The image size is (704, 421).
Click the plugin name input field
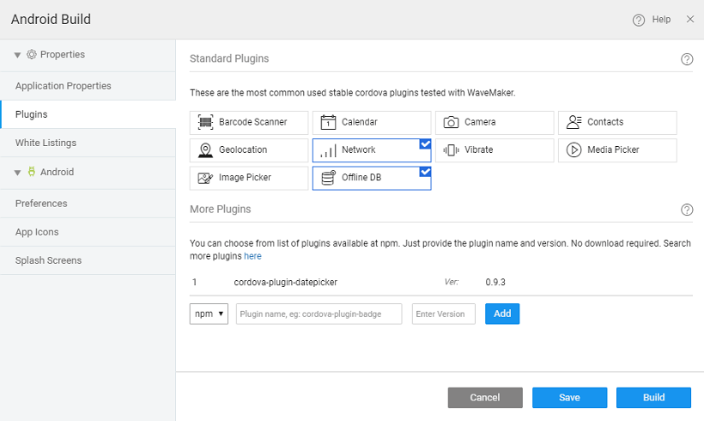point(319,314)
